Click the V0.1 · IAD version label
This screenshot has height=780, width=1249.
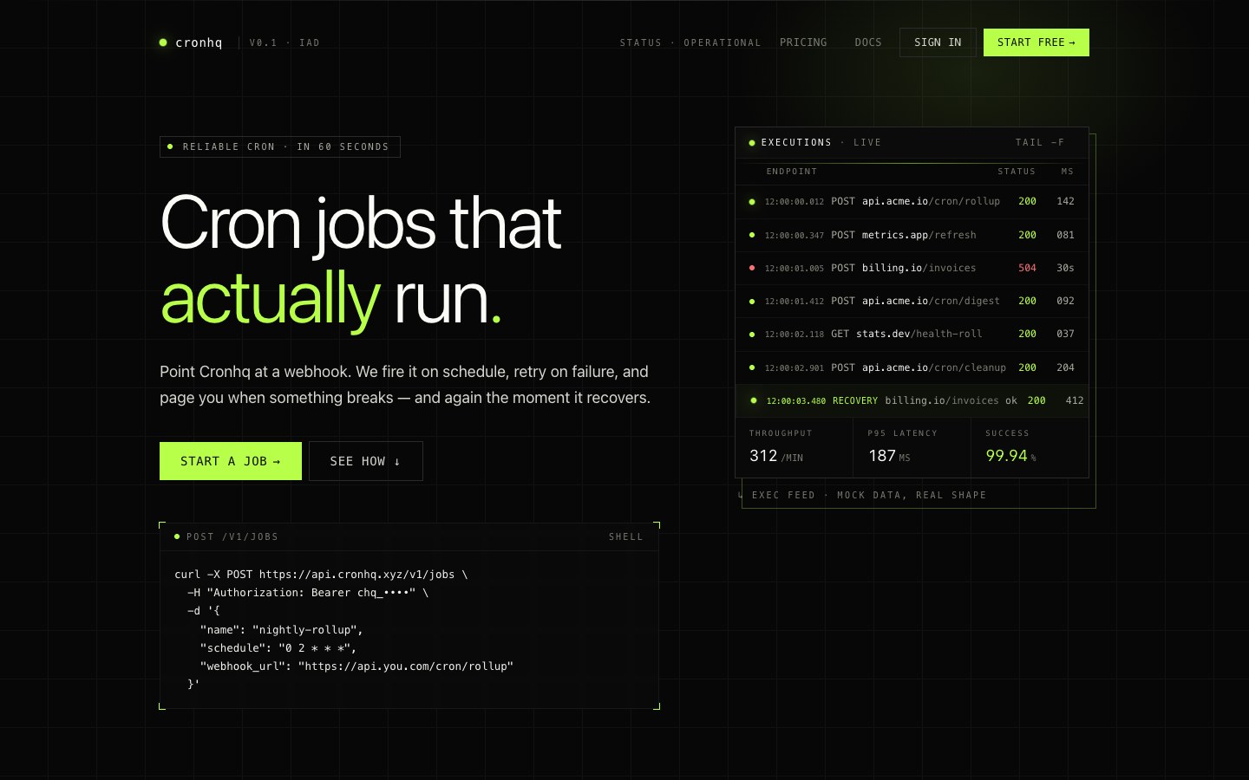tap(284, 42)
